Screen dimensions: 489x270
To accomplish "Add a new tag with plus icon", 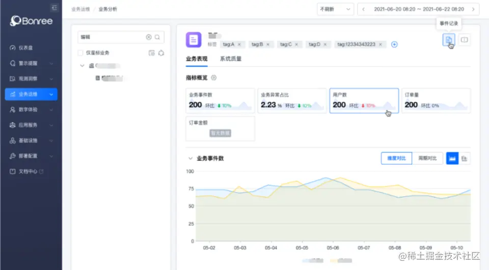I will [x=394, y=44].
